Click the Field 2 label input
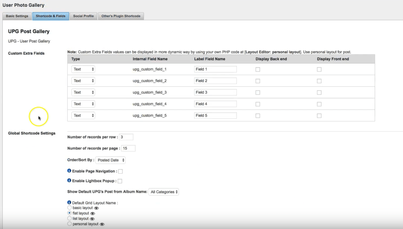The height and width of the screenshot is (229, 403). [215, 81]
